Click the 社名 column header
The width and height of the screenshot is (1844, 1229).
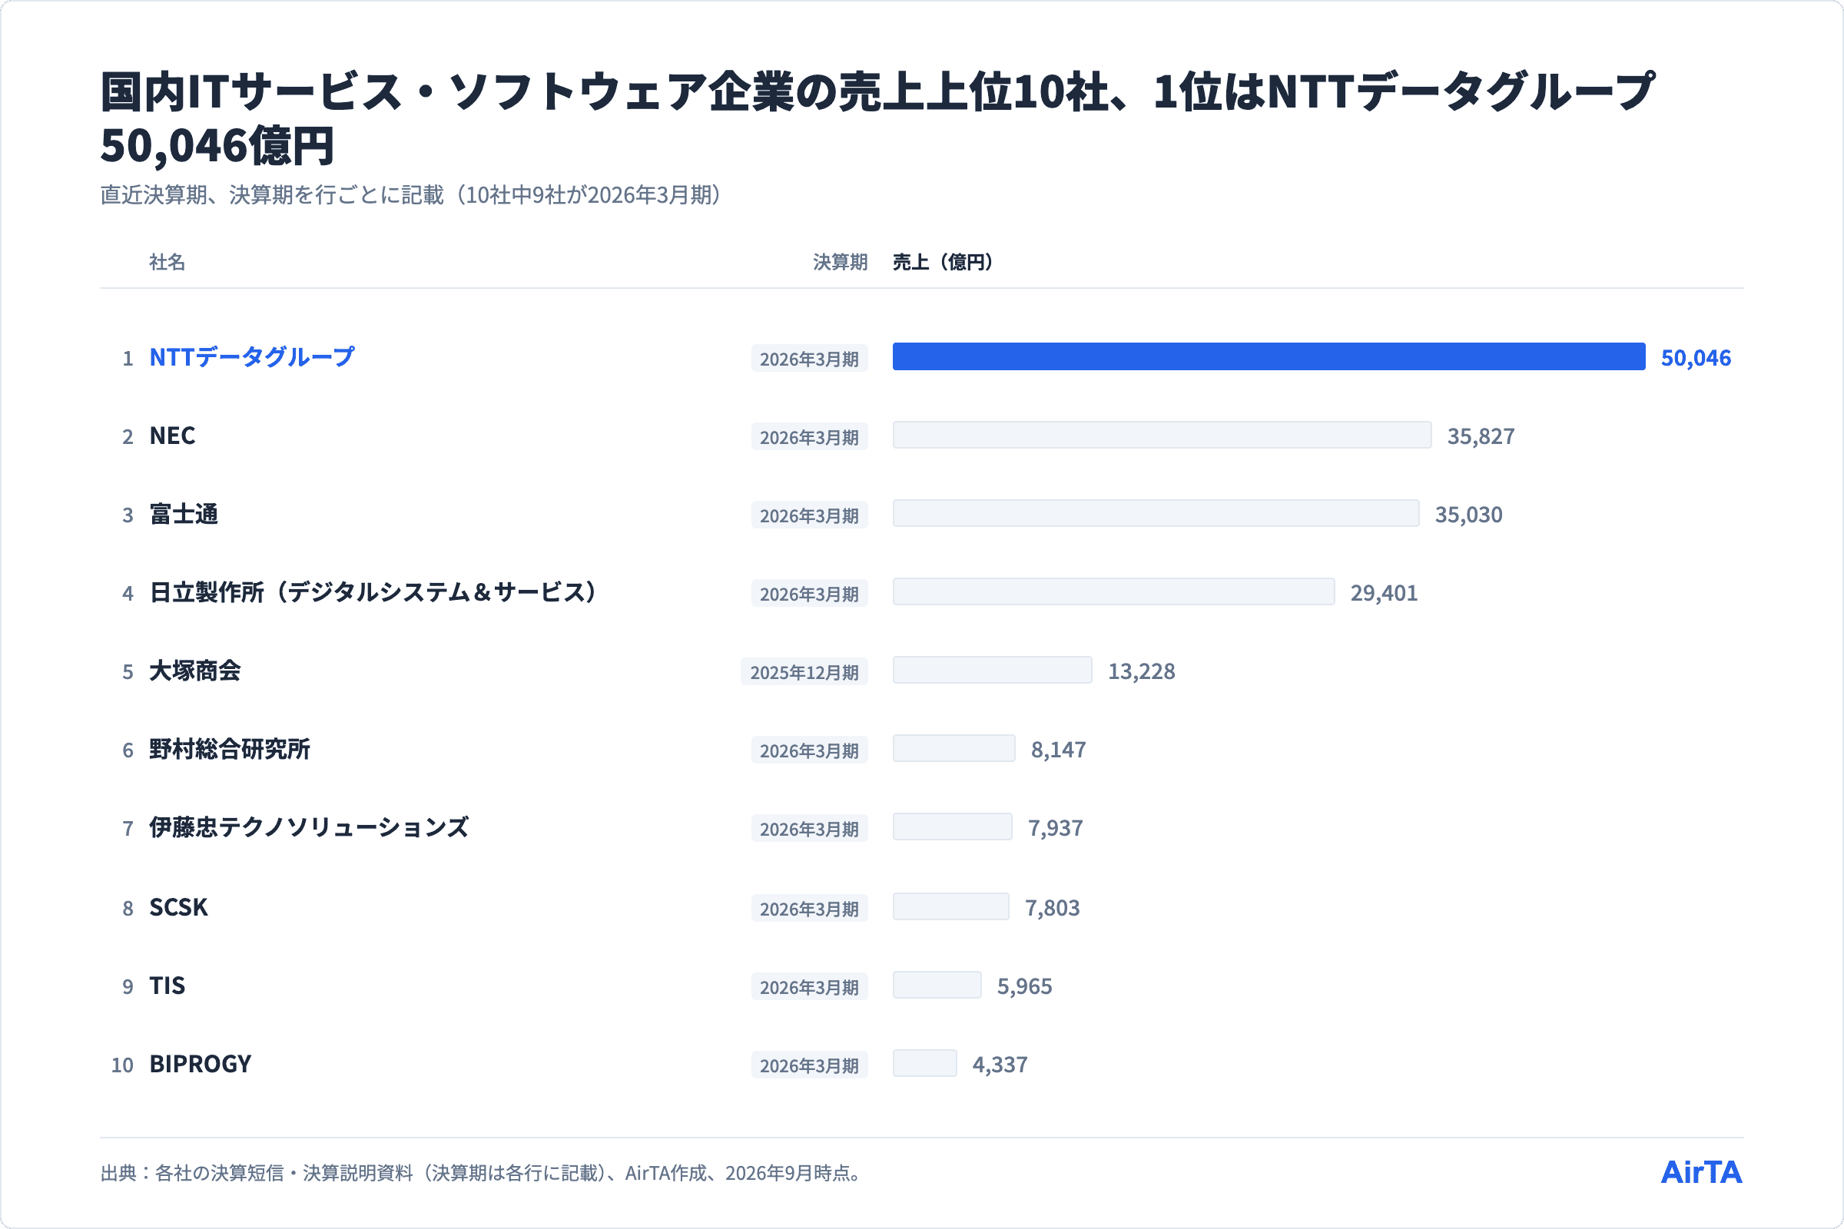pyautogui.click(x=167, y=262)
